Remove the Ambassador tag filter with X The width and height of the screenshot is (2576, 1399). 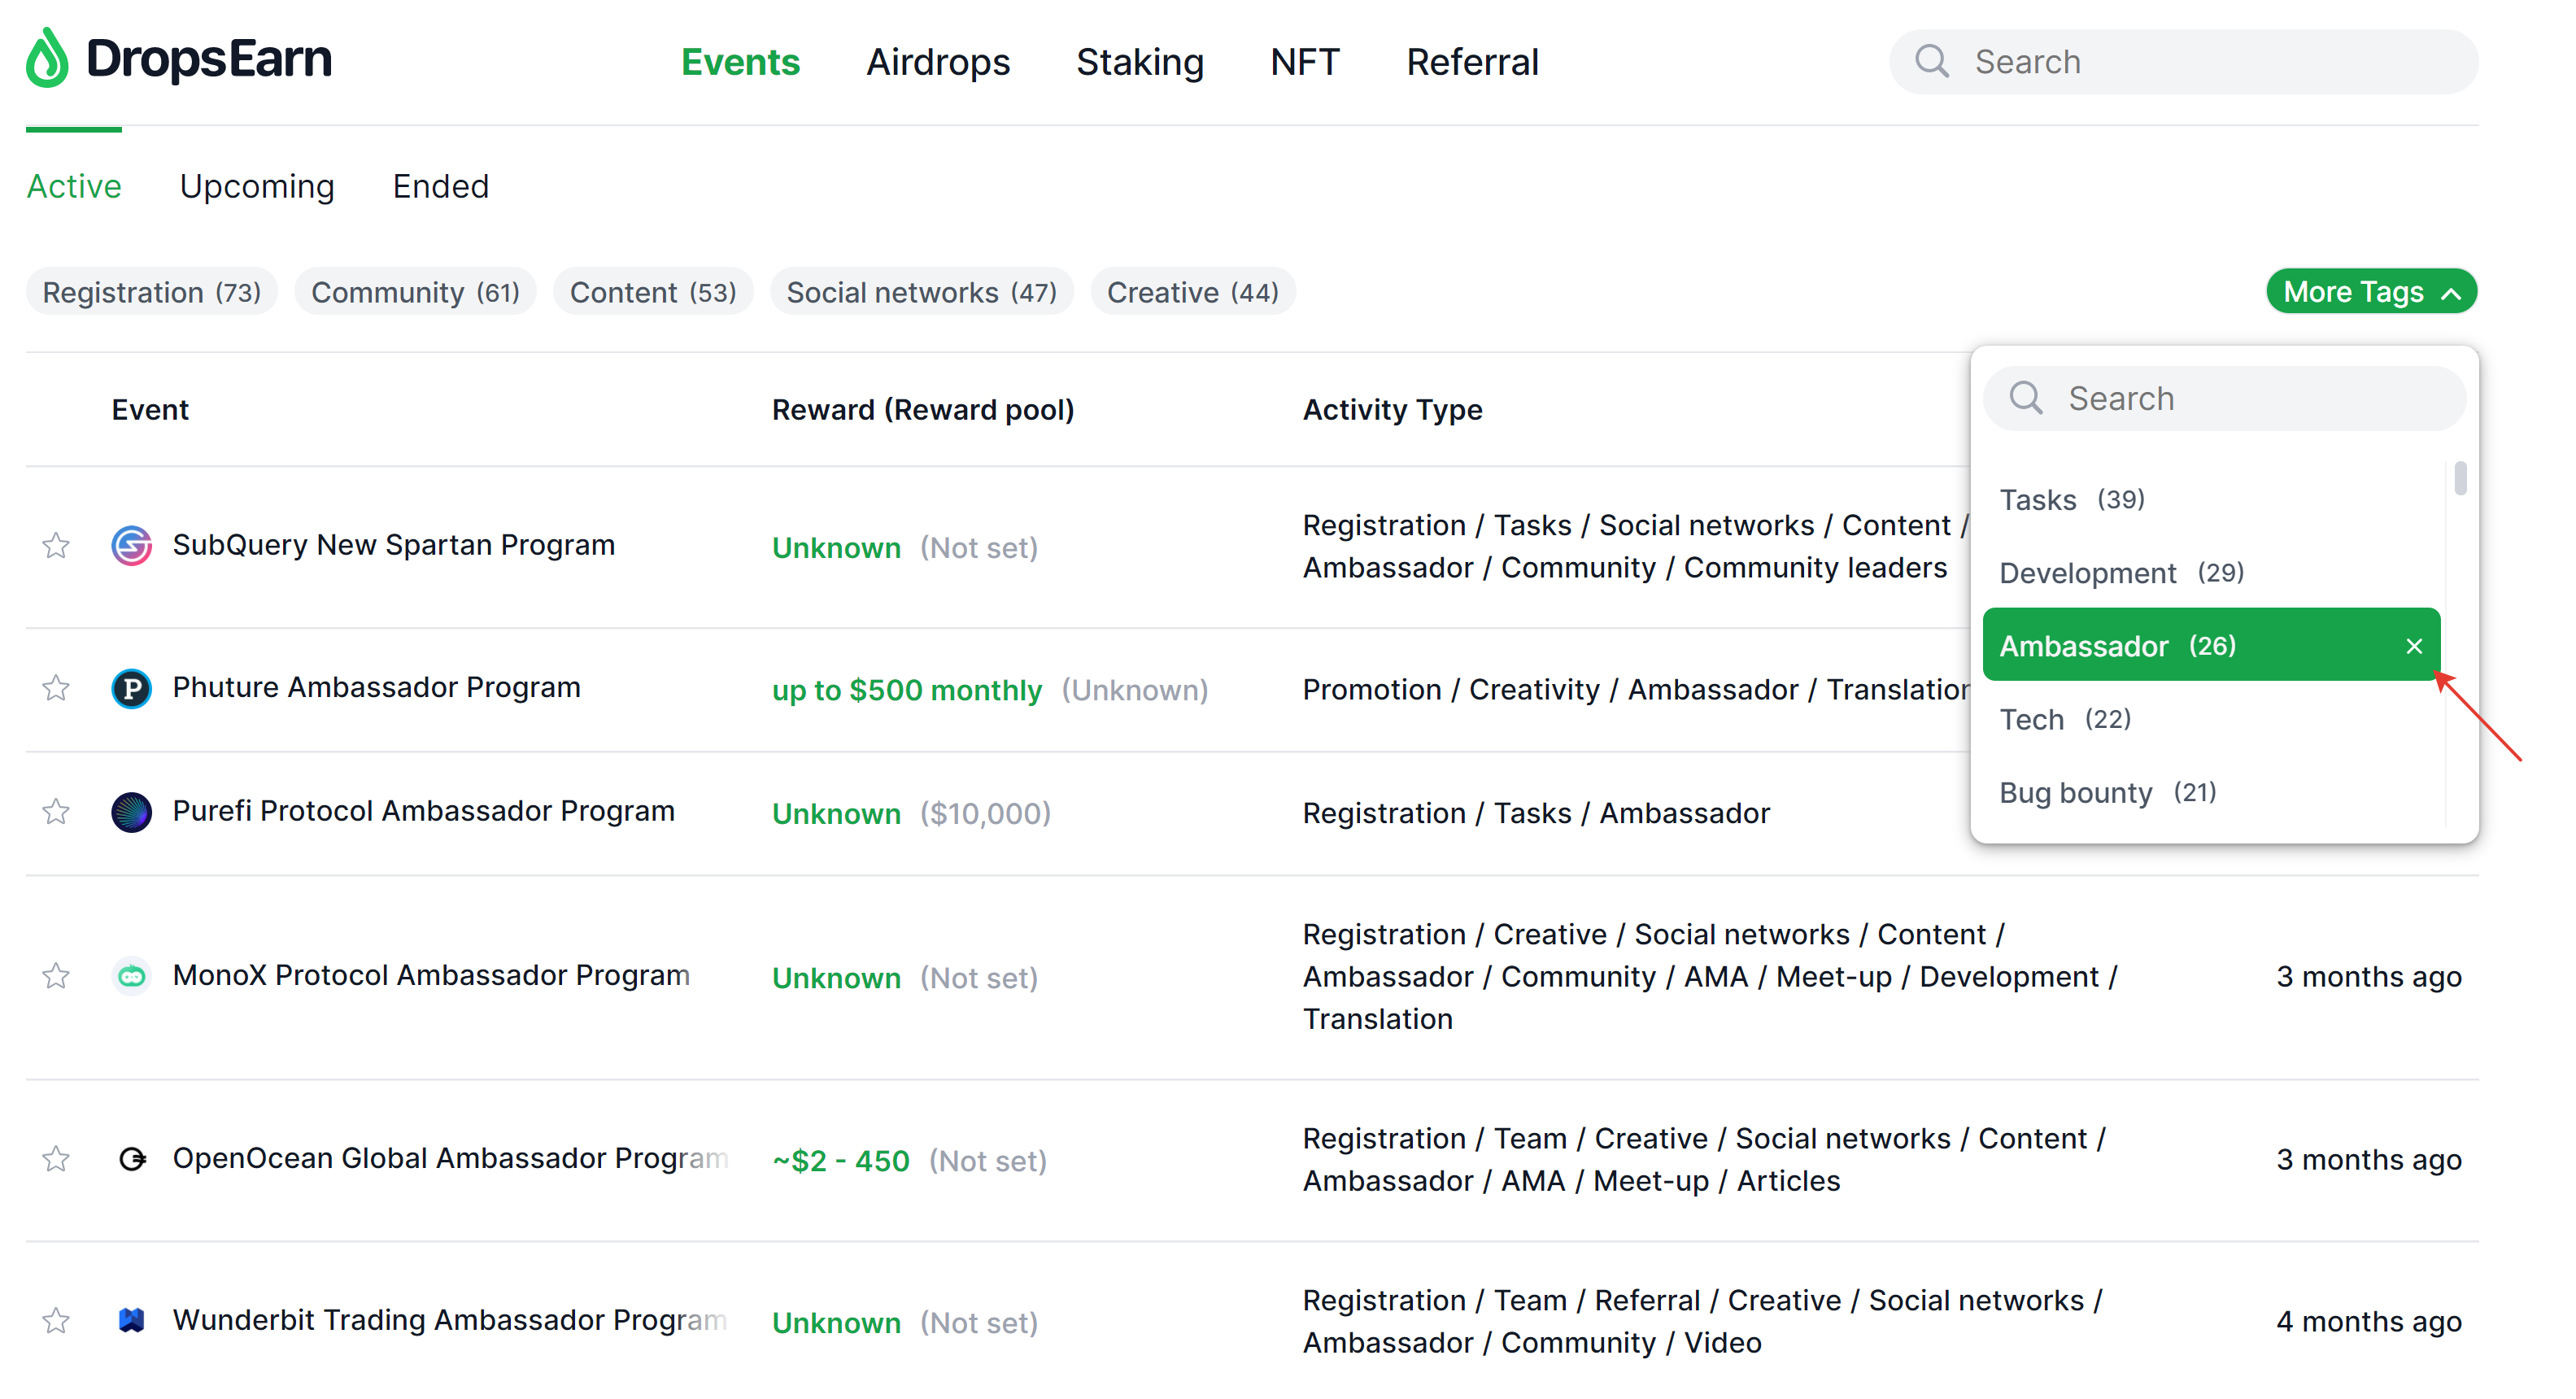point(2414,647)
